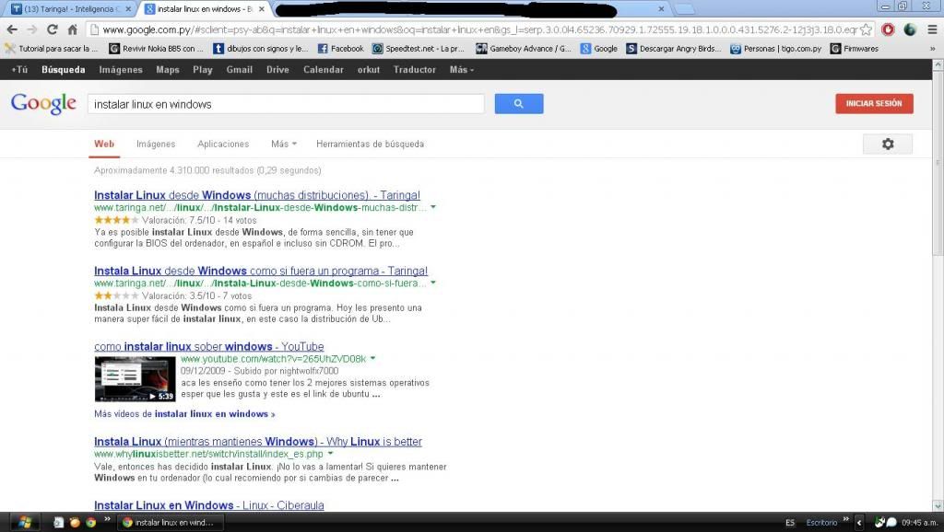Open Herramientas de búsqueda
The image size is (944, 532).
pyautogui.click(x=371, y=144)
